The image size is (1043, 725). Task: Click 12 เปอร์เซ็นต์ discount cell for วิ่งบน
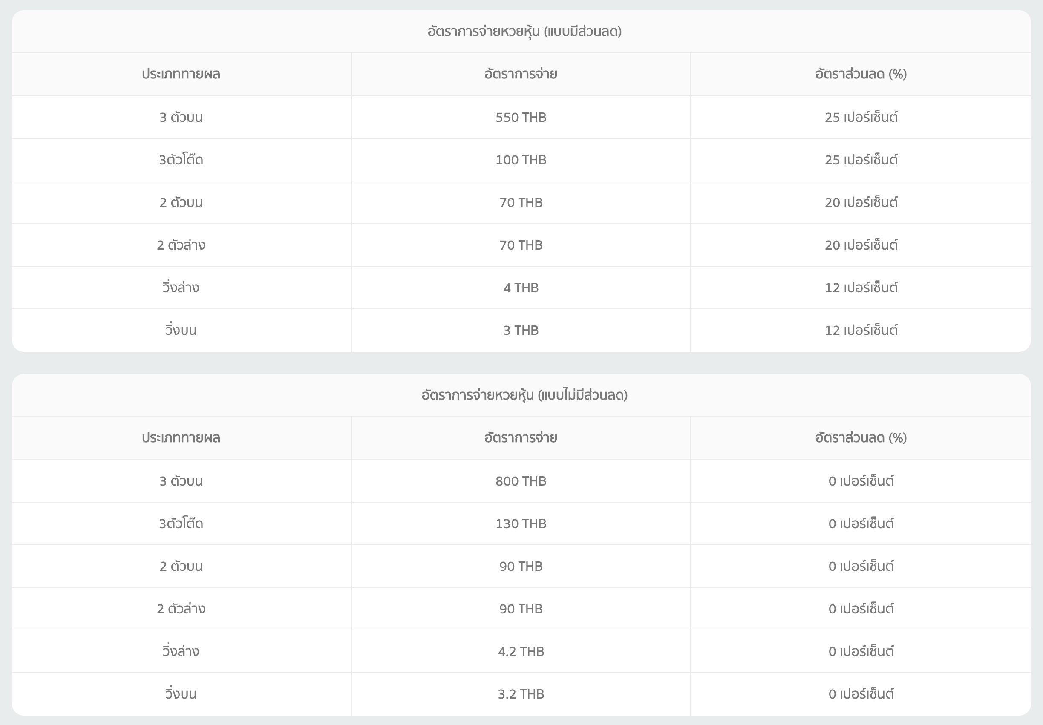pos(860,330)
